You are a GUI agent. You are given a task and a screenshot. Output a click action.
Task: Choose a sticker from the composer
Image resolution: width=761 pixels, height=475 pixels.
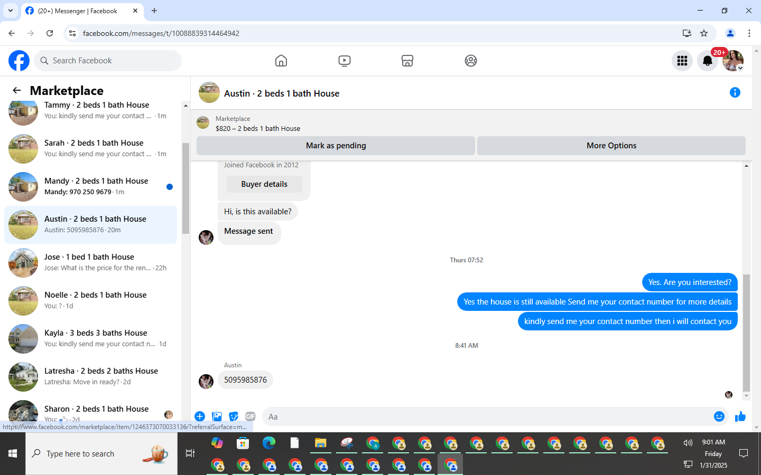234,416
